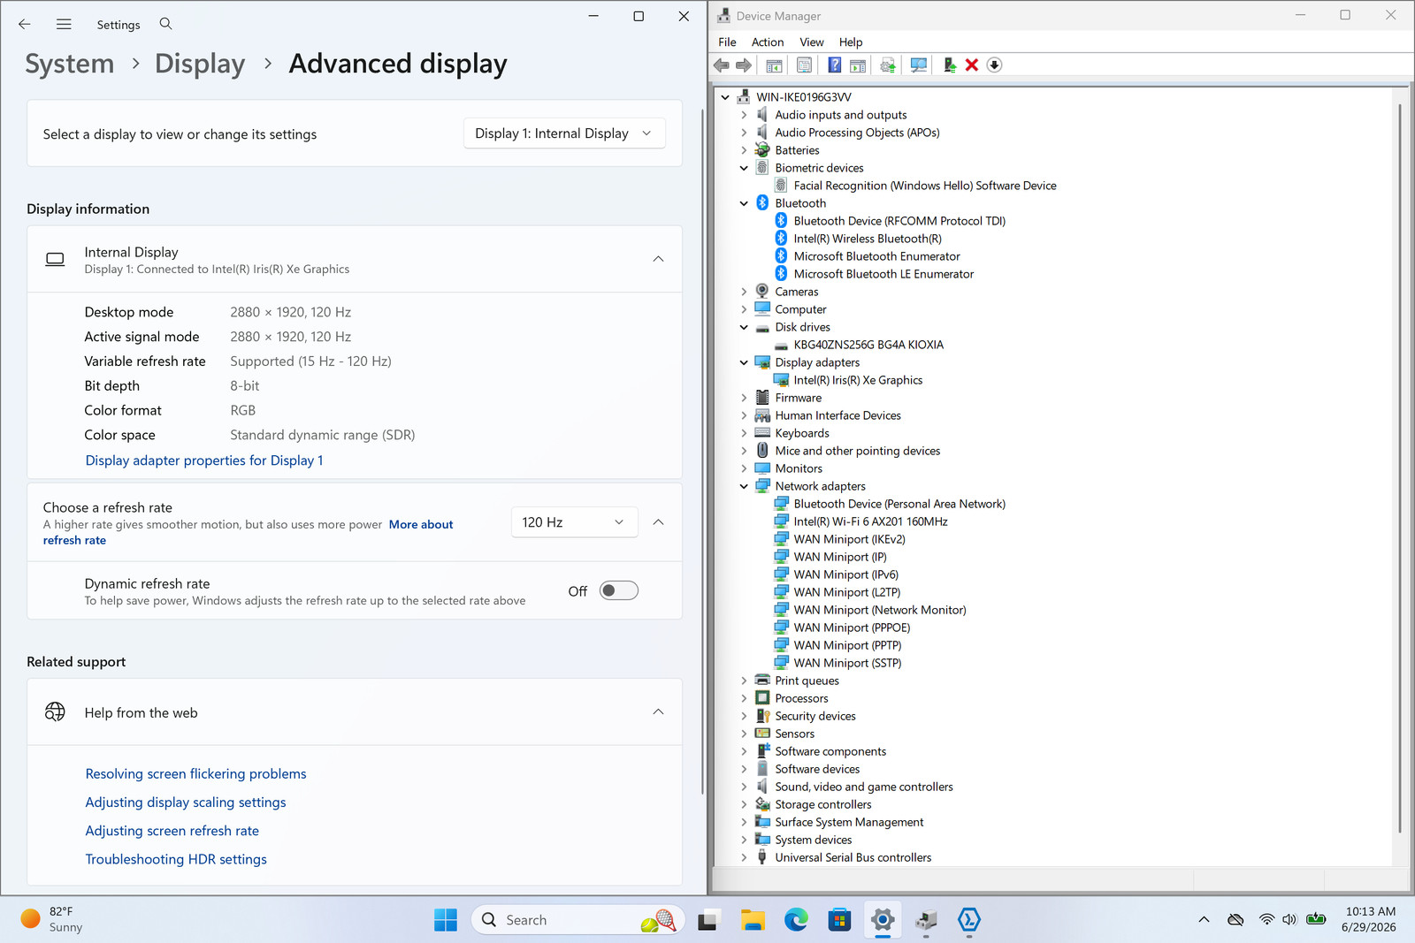The height and width of the screenshot is (943, 1415).
Task: Click the Properties toolbar icon in Device Manager
Action: [x=804, y=65]
